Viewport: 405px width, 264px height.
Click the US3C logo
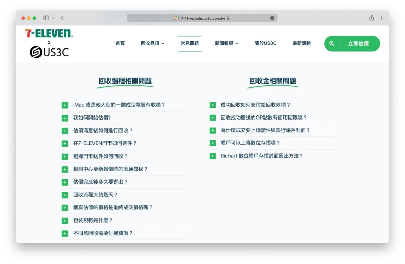[x=49, y=52]
